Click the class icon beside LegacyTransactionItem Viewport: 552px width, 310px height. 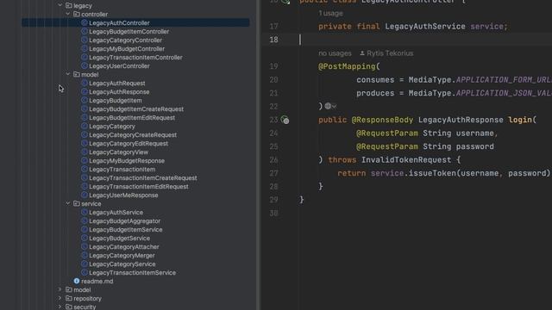click(85, 169)
